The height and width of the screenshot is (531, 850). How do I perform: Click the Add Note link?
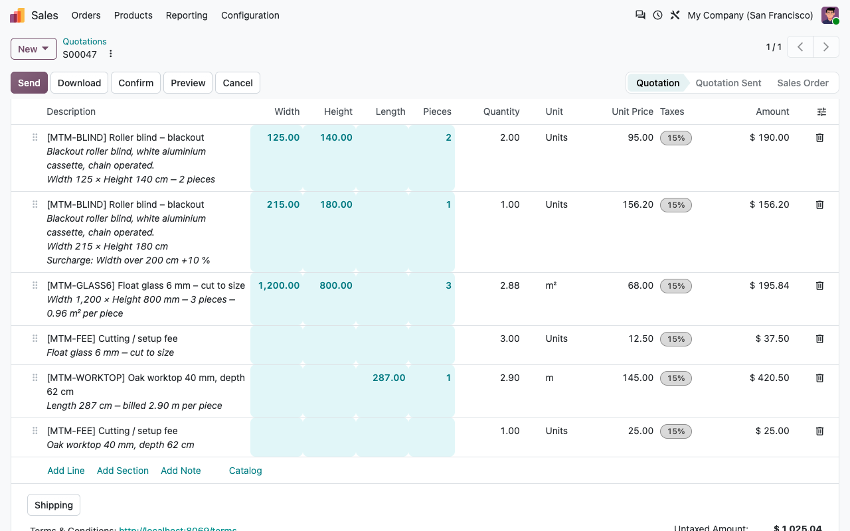coord(181,471)
